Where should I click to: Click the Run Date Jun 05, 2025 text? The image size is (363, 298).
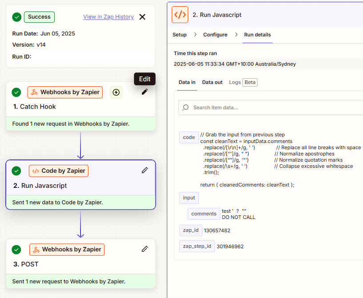coord(44,34)
